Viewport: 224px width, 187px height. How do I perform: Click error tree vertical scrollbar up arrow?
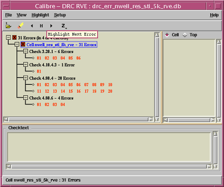point(157,35)
